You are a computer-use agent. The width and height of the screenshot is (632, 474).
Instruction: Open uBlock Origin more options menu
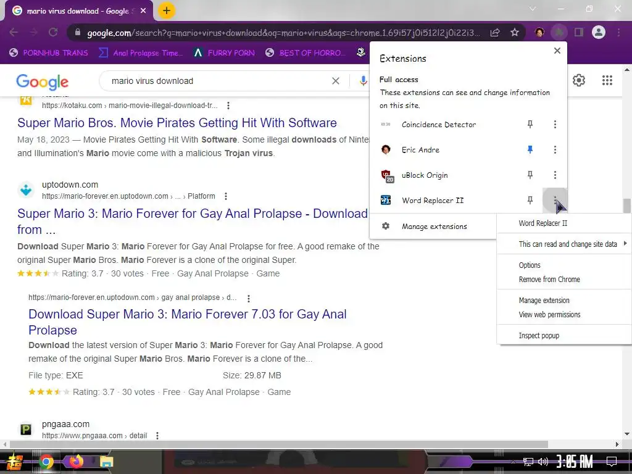(x=555, y=175)
